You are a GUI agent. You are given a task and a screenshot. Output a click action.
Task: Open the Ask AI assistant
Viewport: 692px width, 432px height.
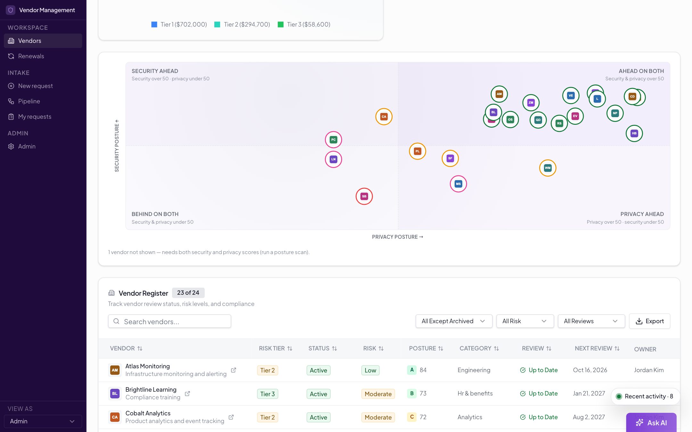coord(651,423)
